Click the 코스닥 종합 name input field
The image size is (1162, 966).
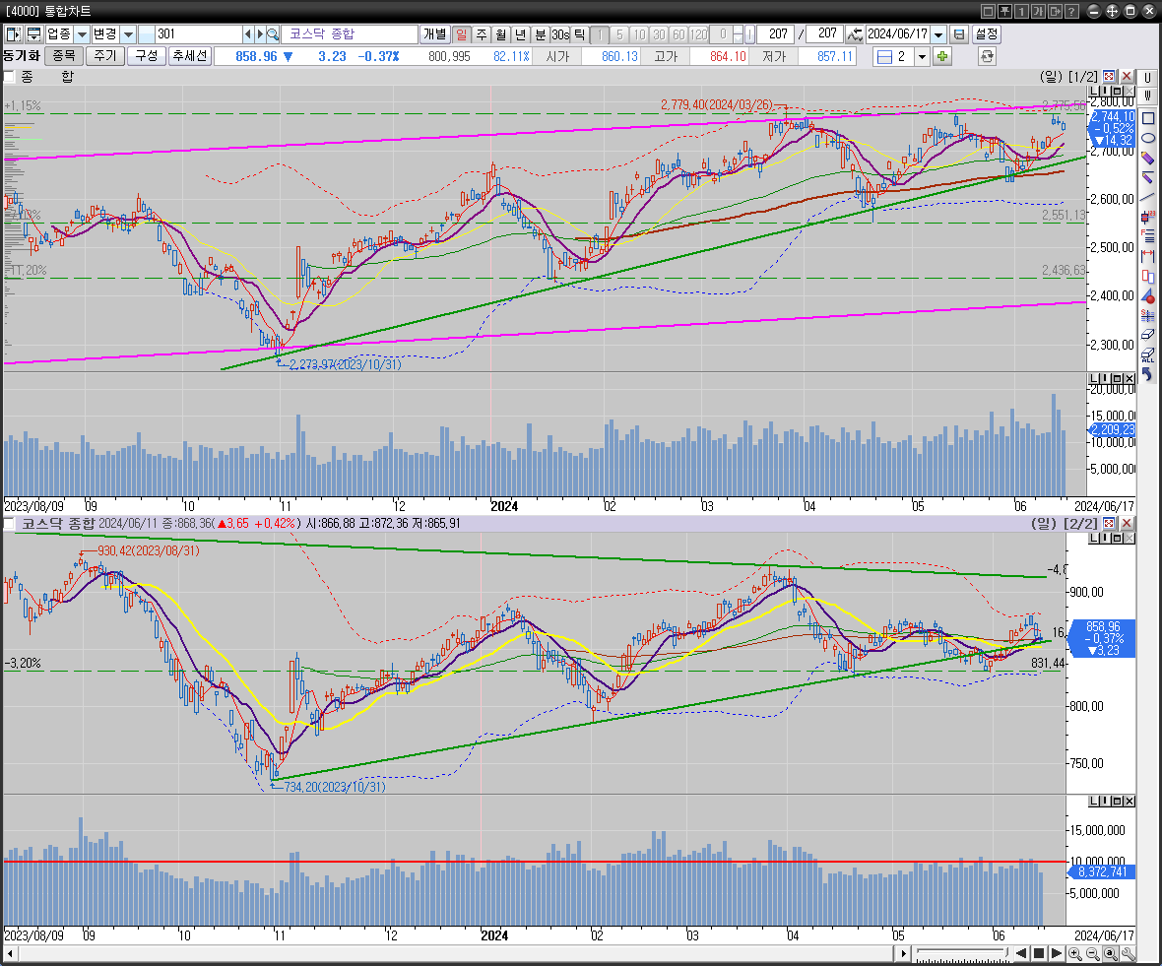pos(350,34)
